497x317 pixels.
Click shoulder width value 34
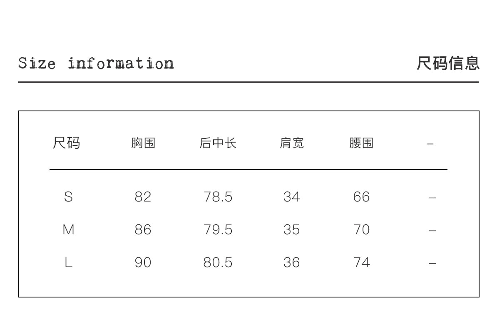click(291, 197)
